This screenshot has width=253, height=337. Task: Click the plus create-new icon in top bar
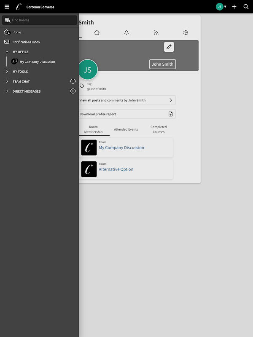(x=234, y=7)
